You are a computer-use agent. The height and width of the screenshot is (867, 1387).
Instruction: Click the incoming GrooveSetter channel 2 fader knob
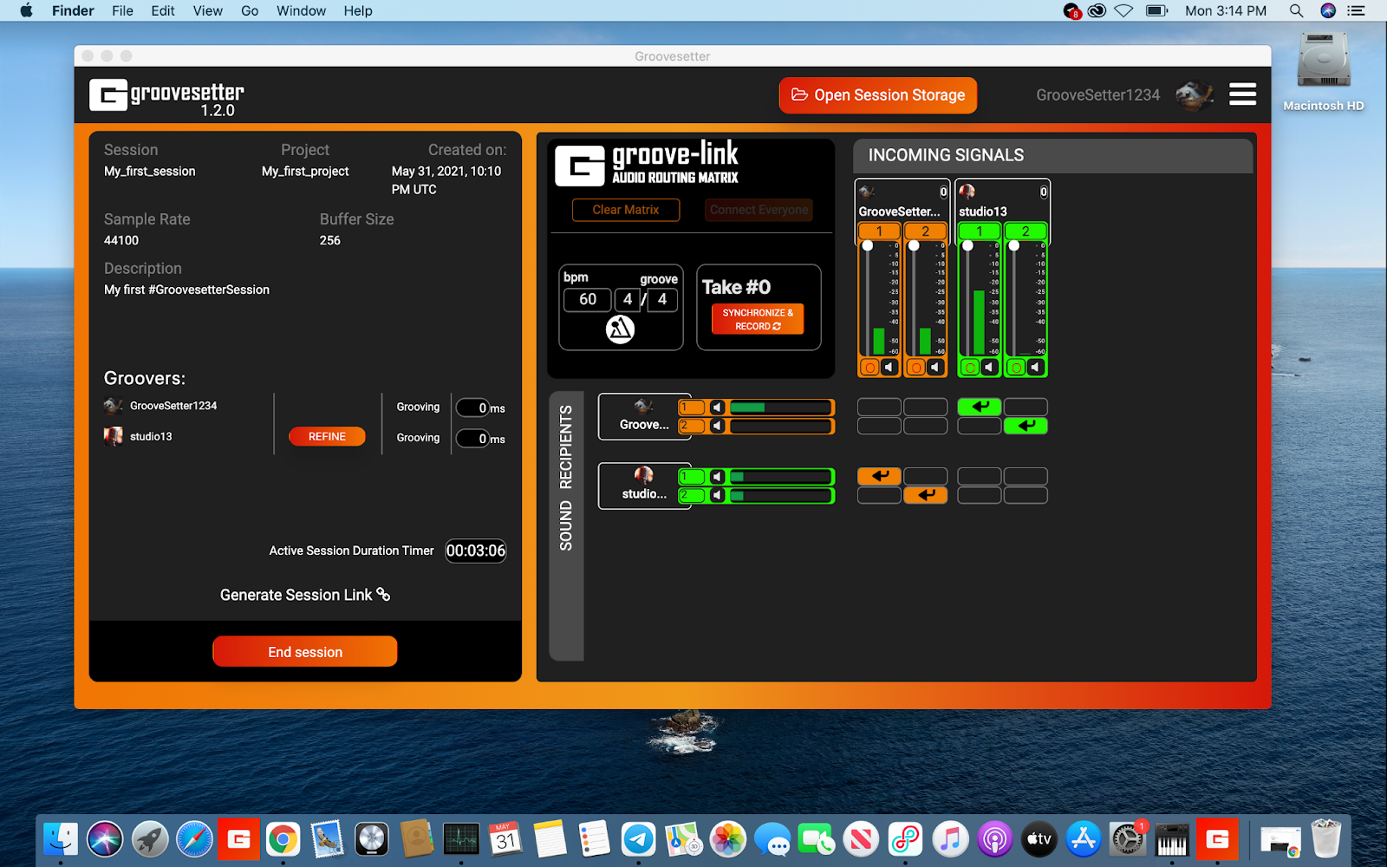pyautogui.click(x=914, y=245)
